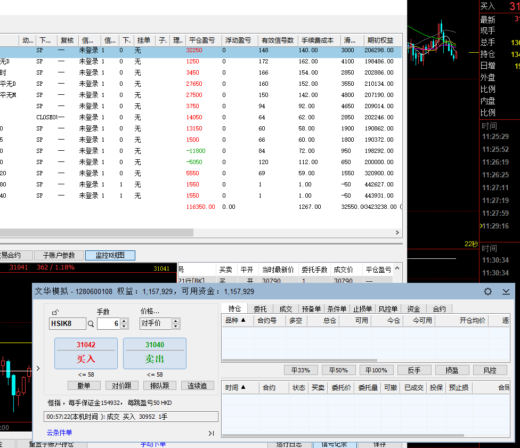The image size is (520, 448).
Task: Click the 撤单 cancel order button
Action: (x=84, y=385)
